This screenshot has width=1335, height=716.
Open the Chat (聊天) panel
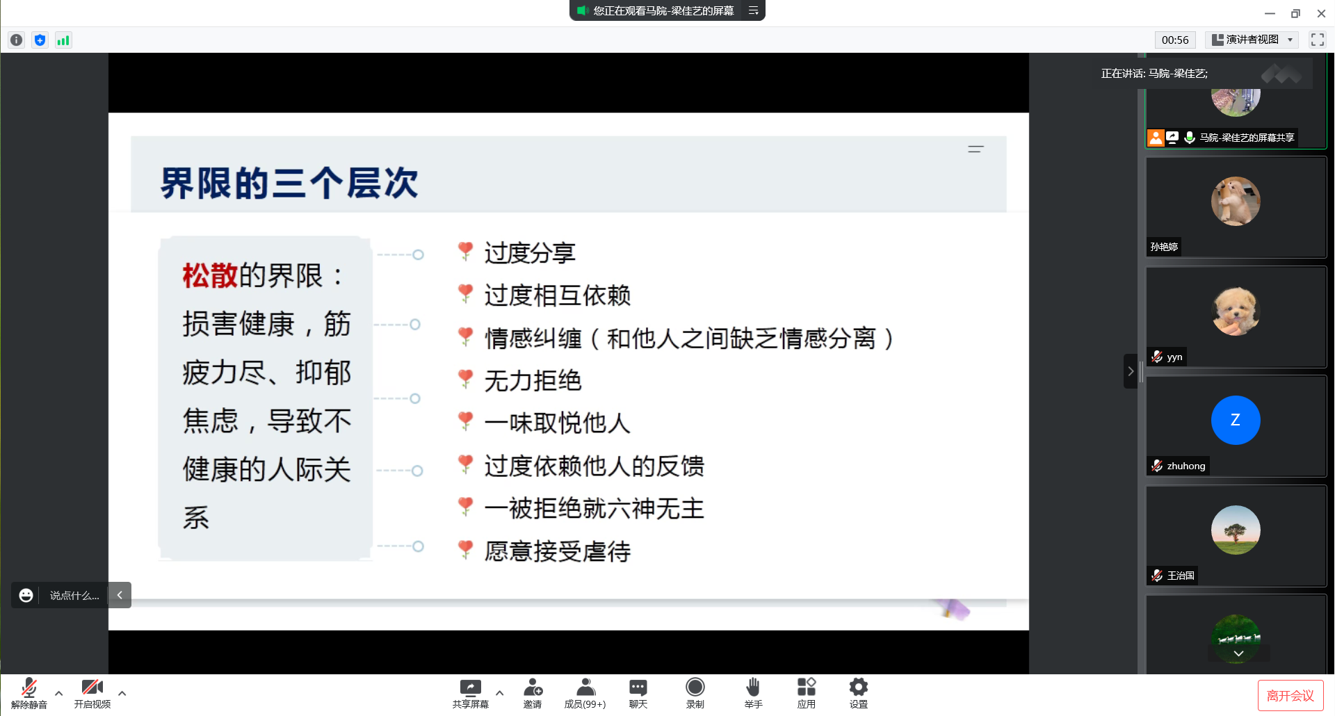[638, 692]
